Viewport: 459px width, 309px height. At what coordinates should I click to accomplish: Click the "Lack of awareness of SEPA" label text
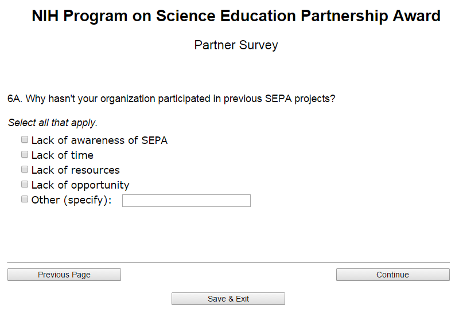tap(99, 140)
